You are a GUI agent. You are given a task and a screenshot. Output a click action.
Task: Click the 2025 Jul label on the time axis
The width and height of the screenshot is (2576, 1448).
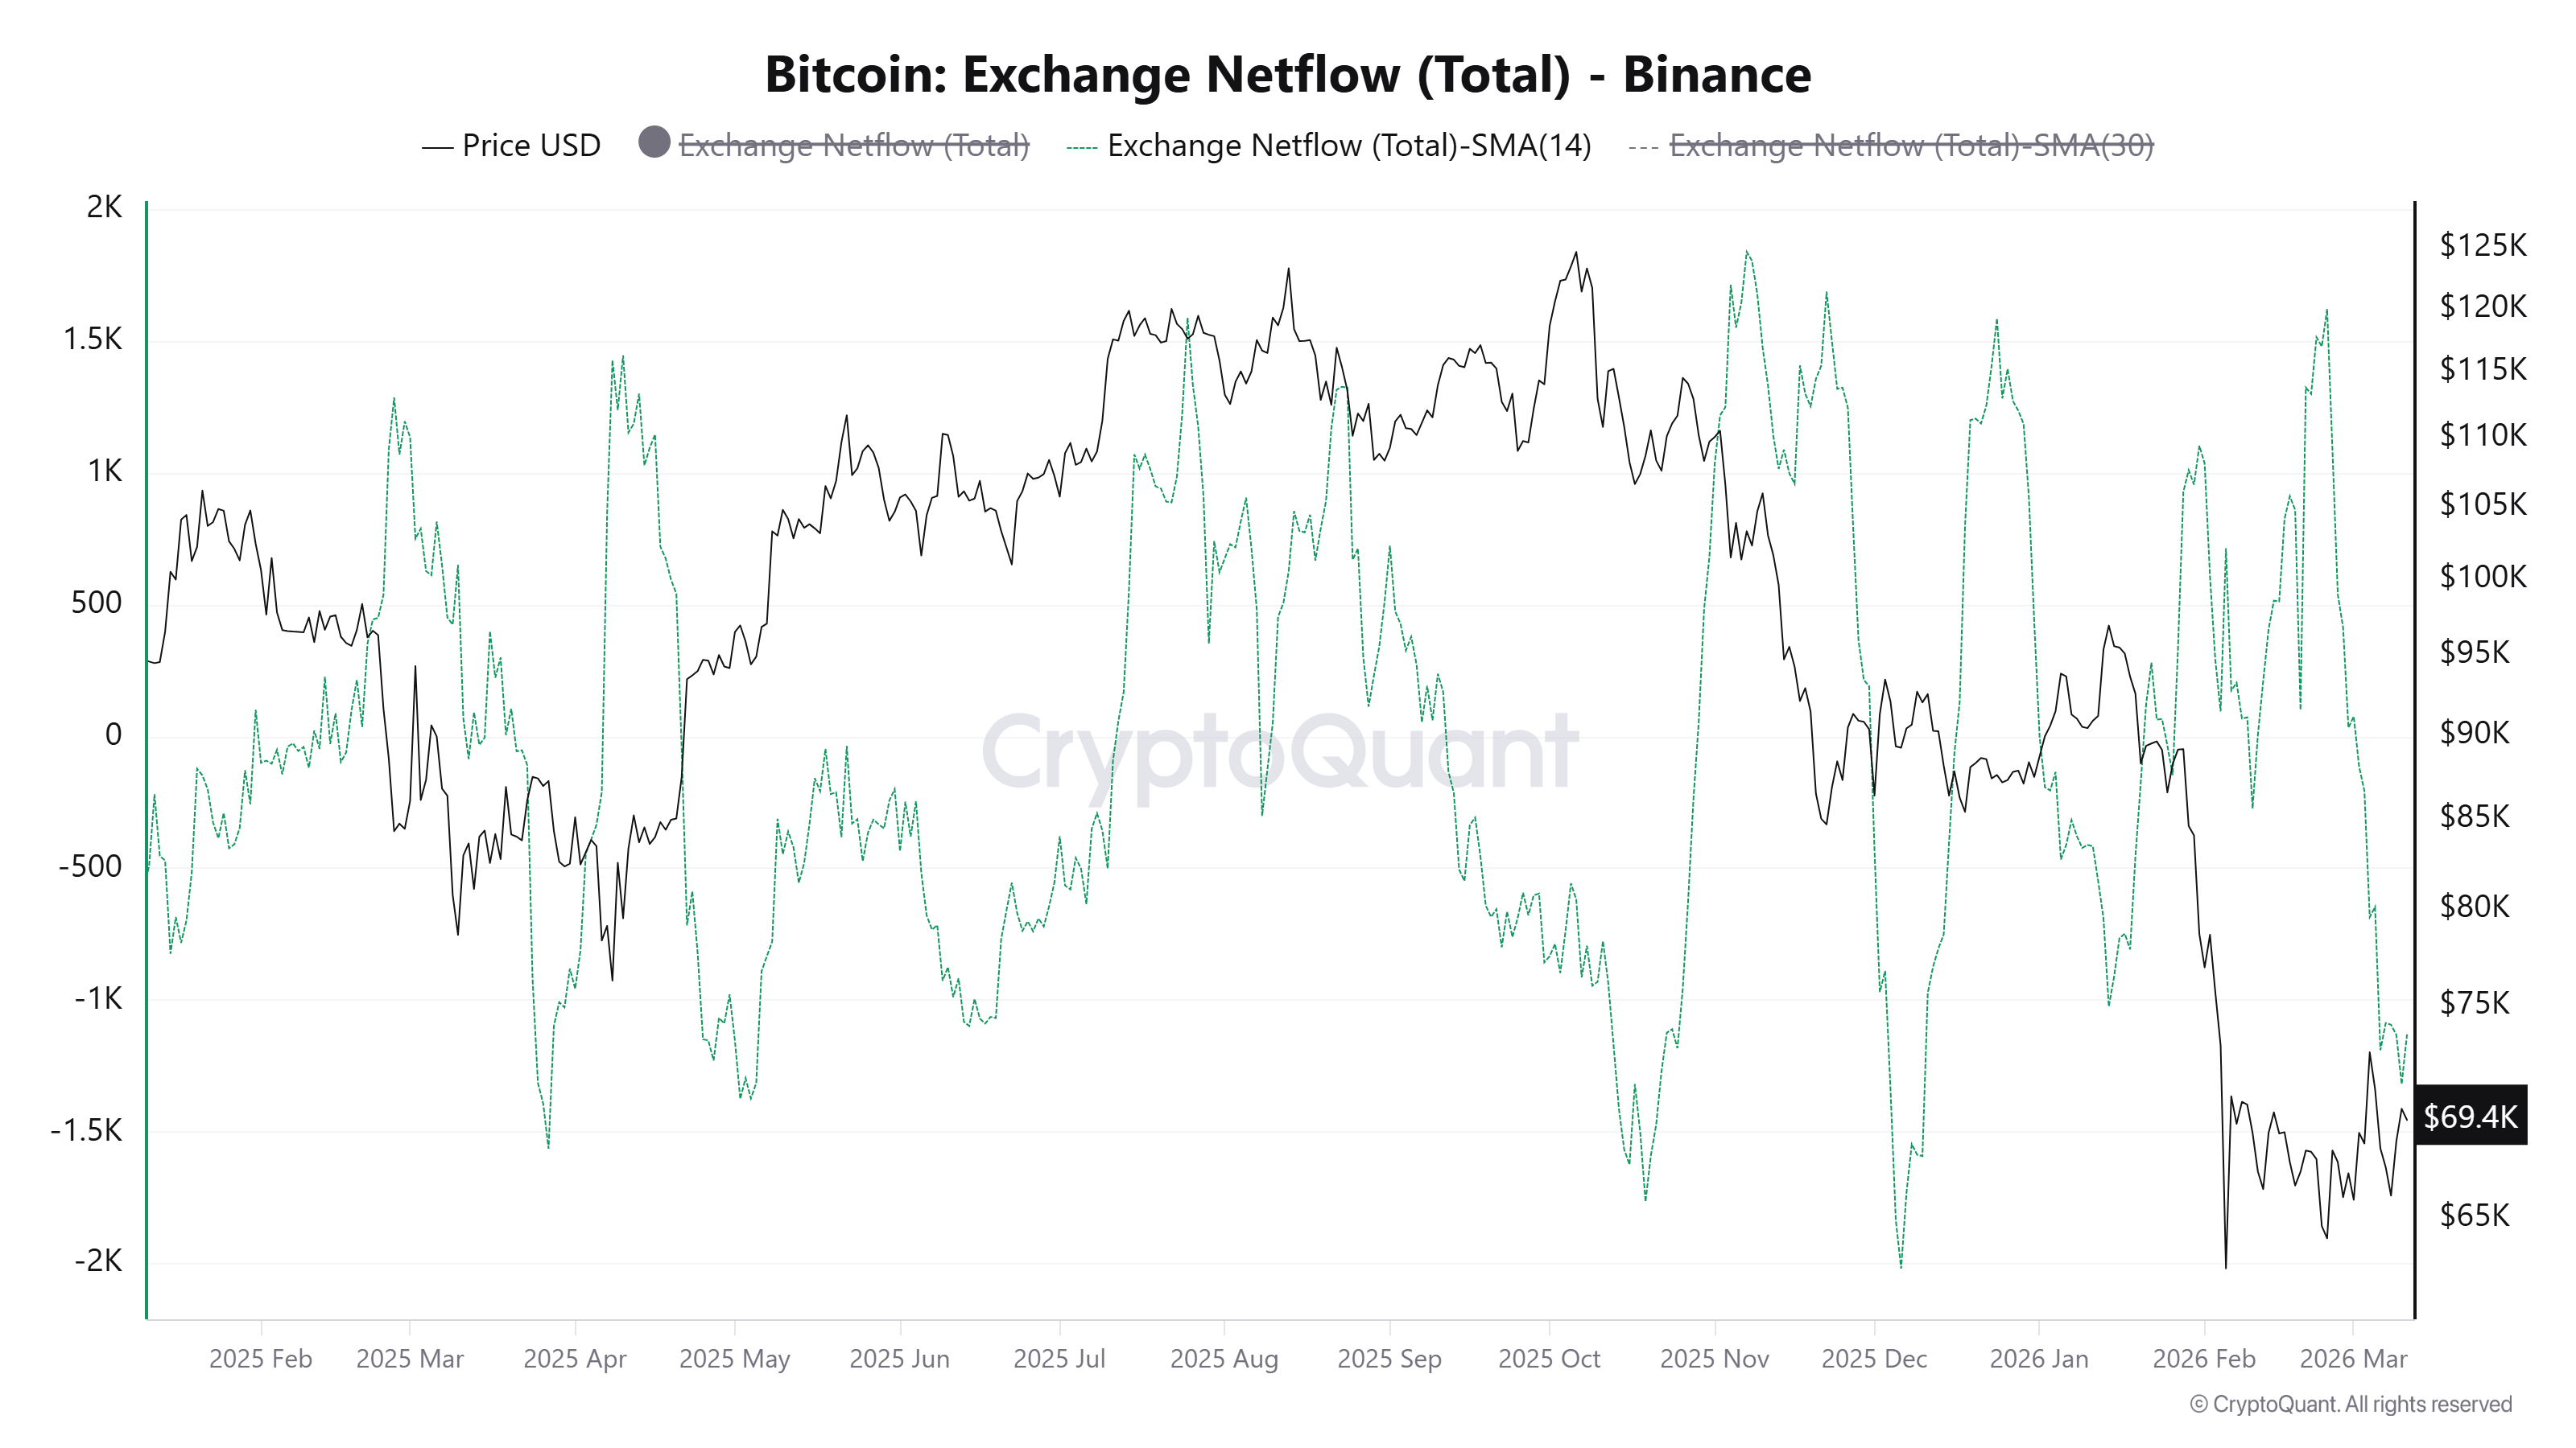[x=1059, y=1359]
